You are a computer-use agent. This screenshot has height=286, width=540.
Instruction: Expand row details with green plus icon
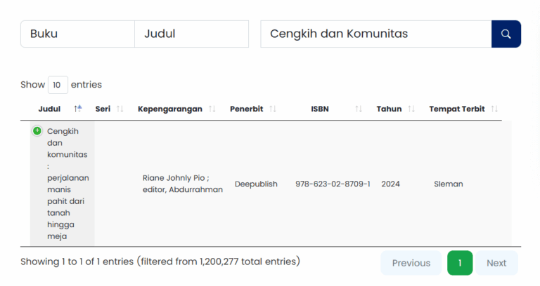37,131
